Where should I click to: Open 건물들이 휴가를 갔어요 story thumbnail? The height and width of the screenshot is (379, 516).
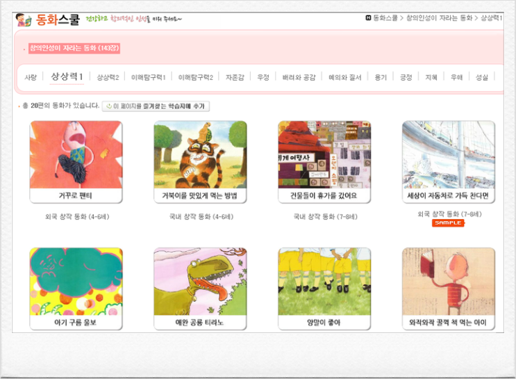click(x=324, y=155)
